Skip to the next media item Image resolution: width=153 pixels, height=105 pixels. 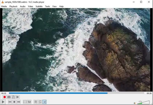click(19, 102)
